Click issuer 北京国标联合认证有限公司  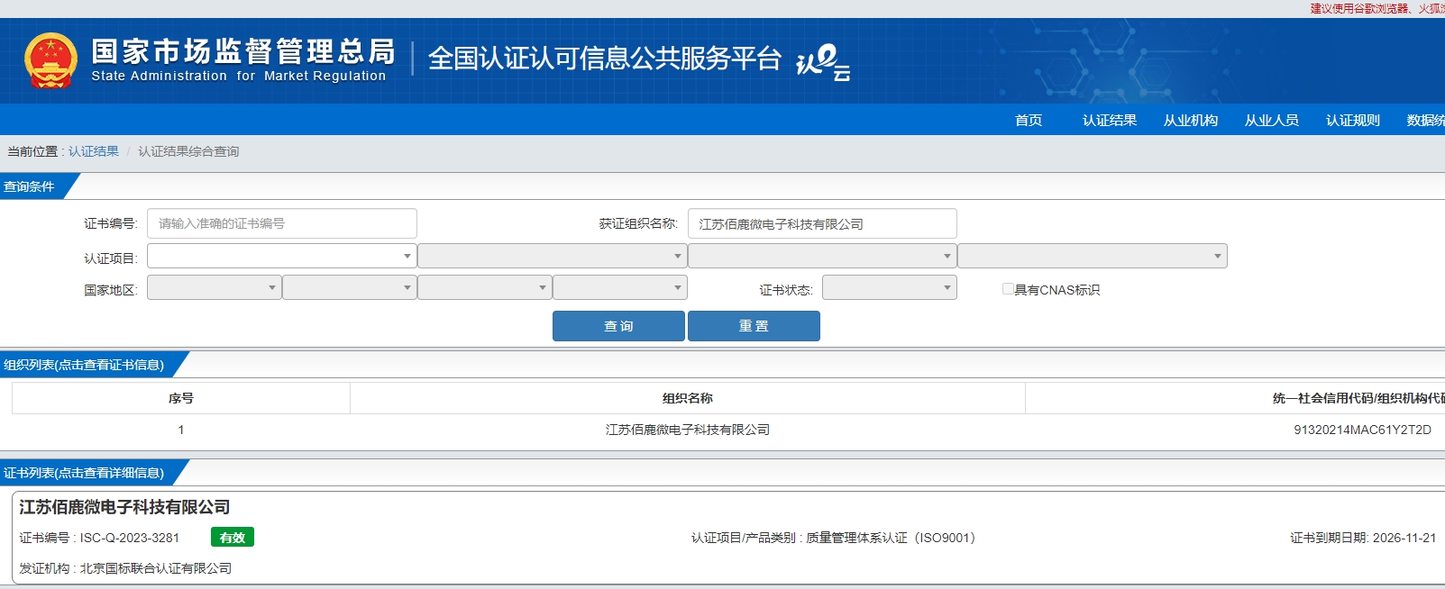156,568
